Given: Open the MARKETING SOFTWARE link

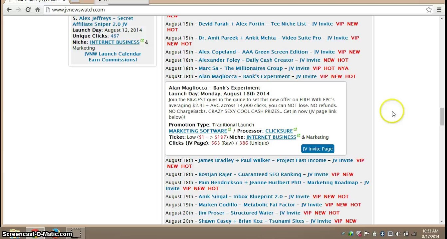Looking at the screenshot, I should pos(198,131).
